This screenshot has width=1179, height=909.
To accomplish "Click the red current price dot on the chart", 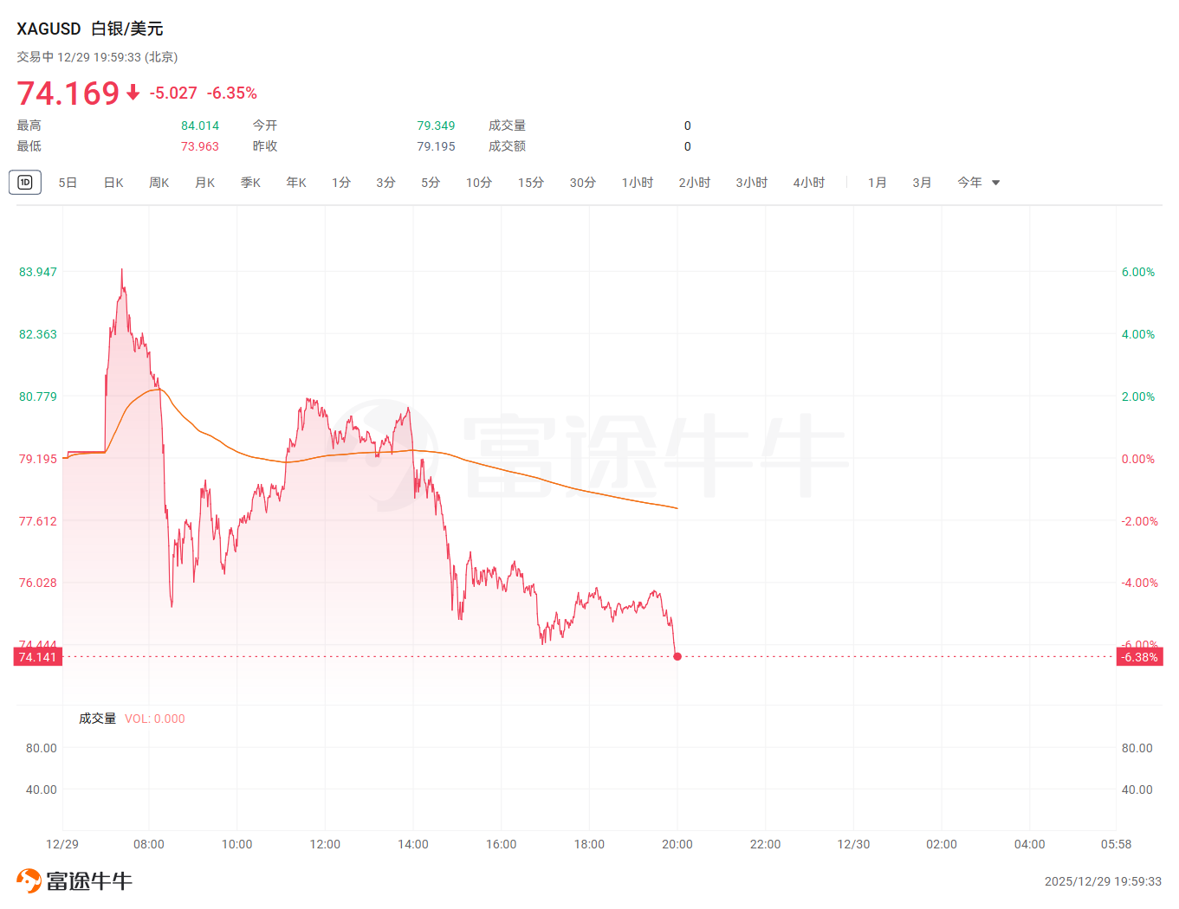I will (x=677, y=656).
